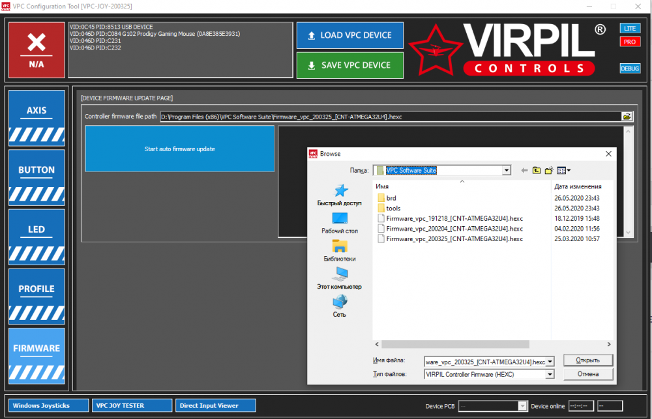Select VID:046D PID:C231 device entry
Image resolution: width=652 pixels, height=419 pixels.
point(95,41)
